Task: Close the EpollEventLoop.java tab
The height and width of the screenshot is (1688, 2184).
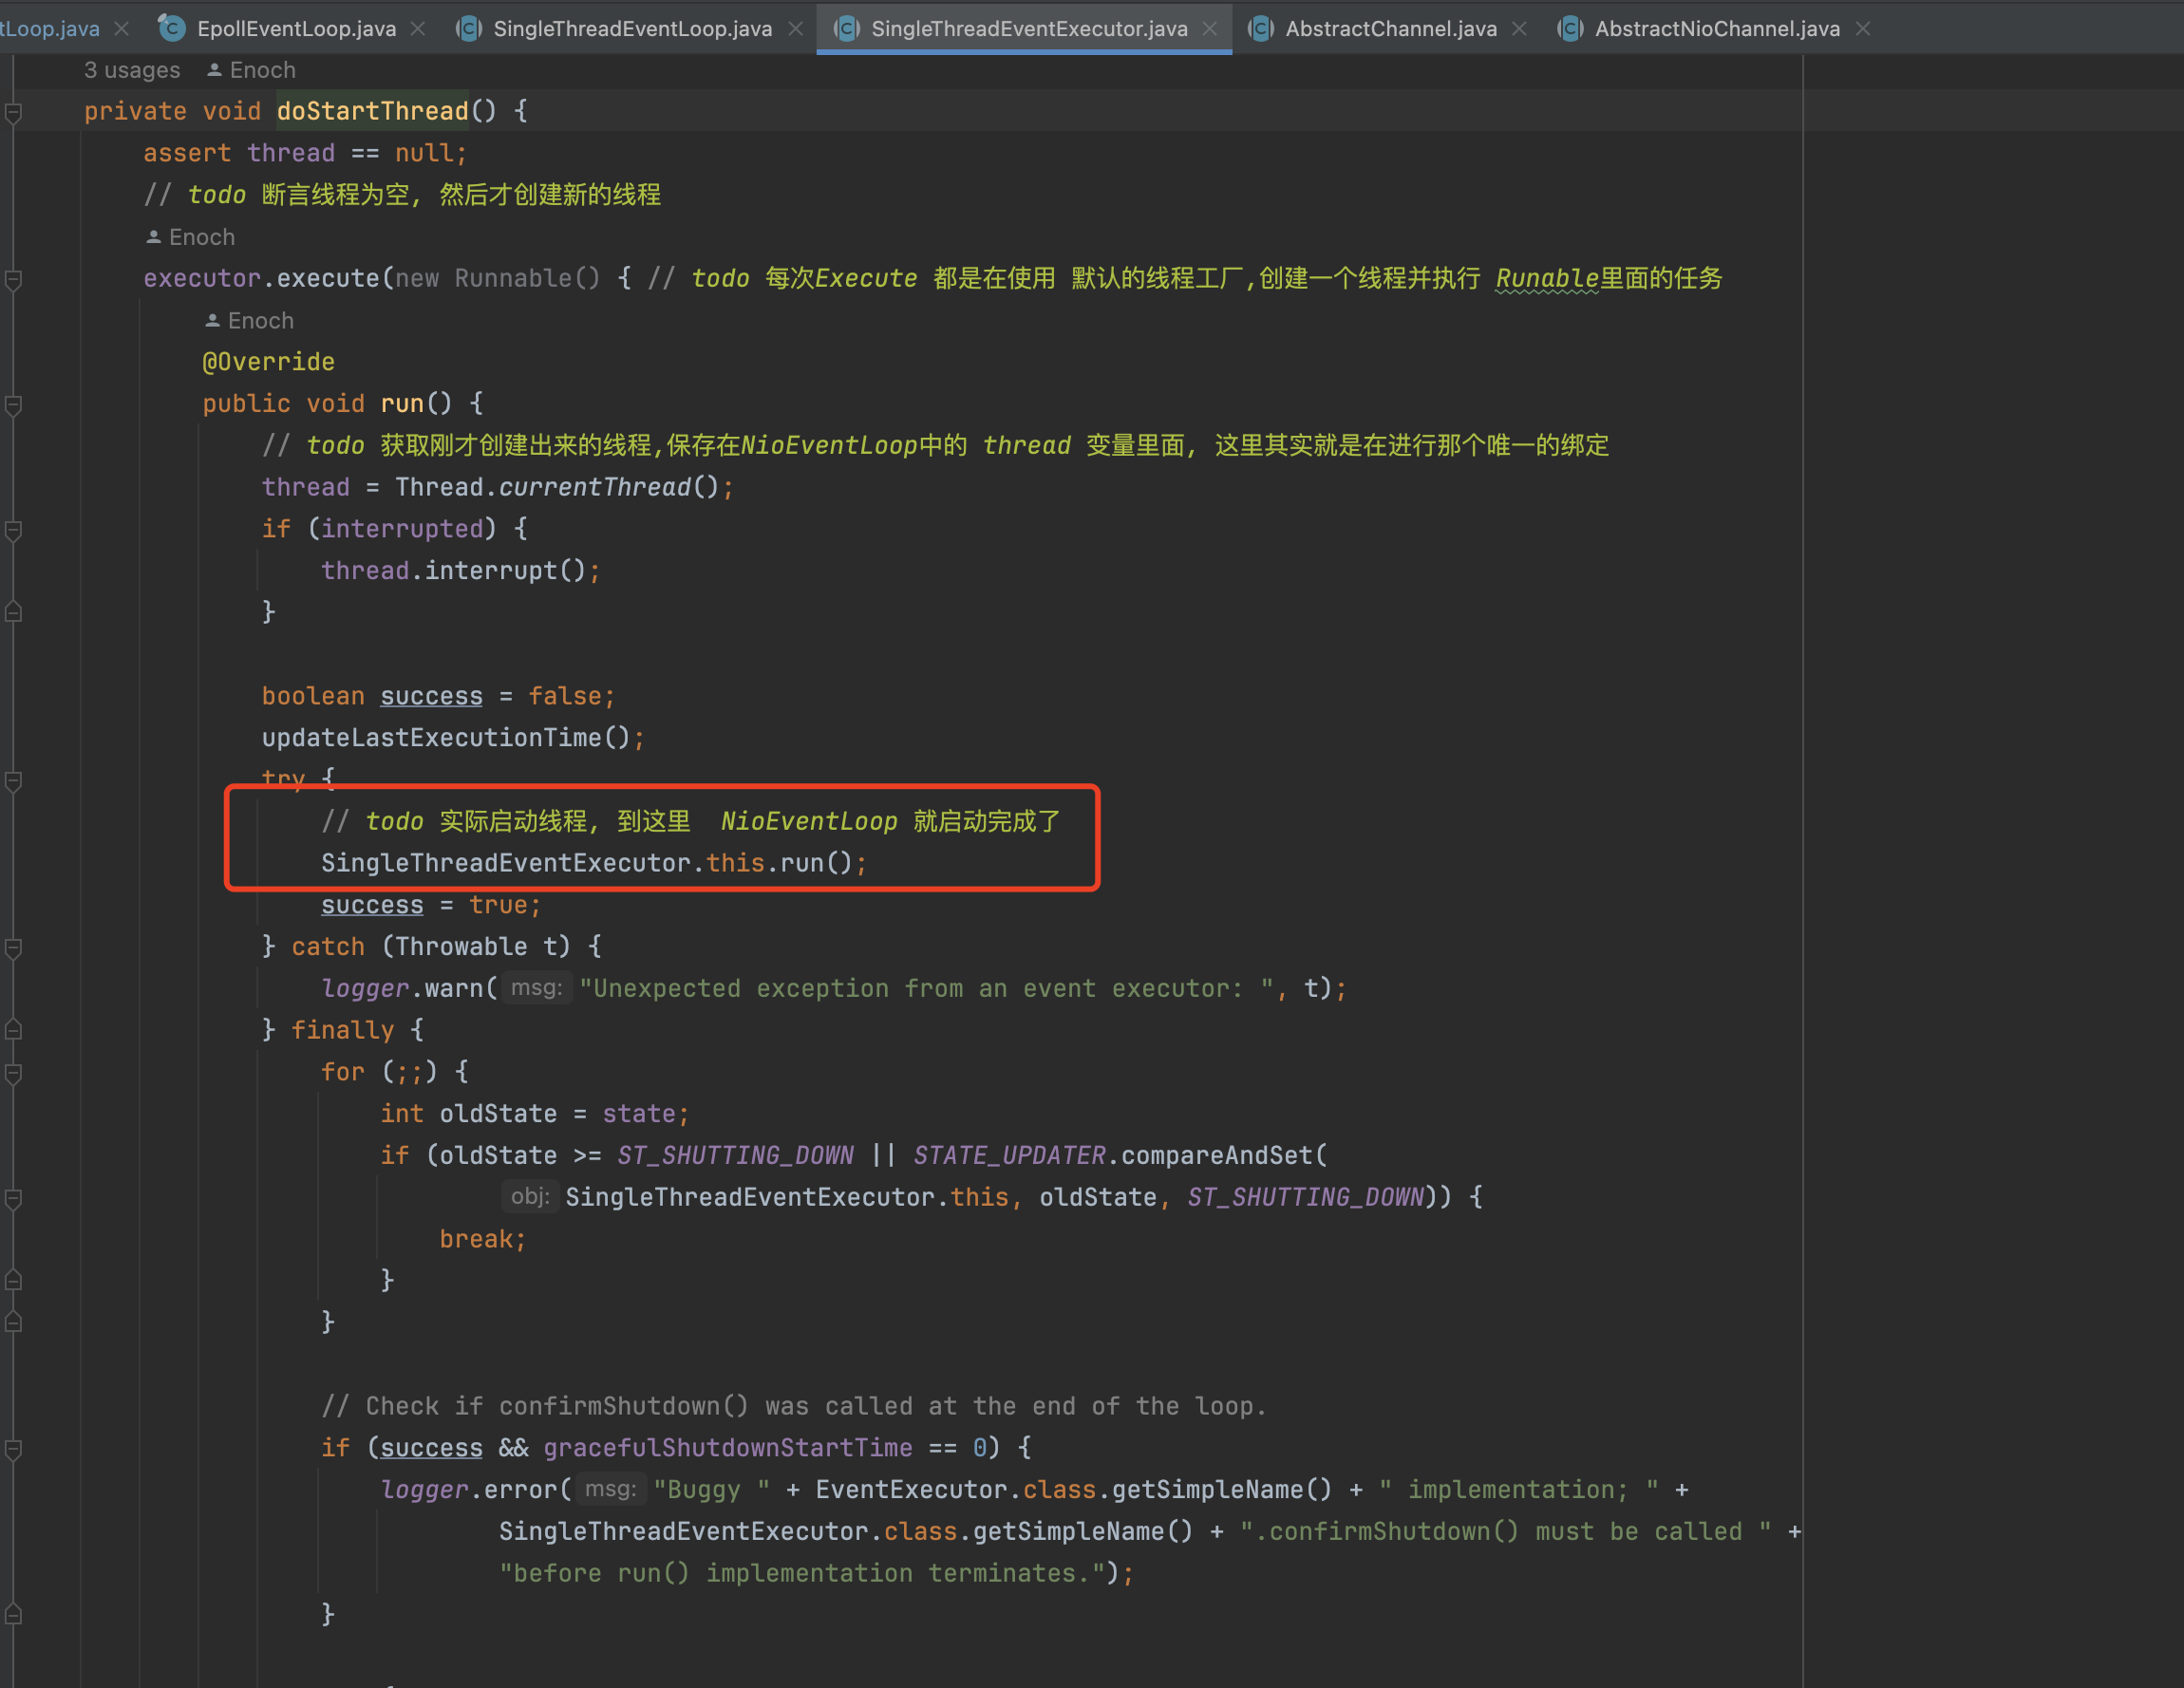Action: pyautogui.click(x=418, y=29)
